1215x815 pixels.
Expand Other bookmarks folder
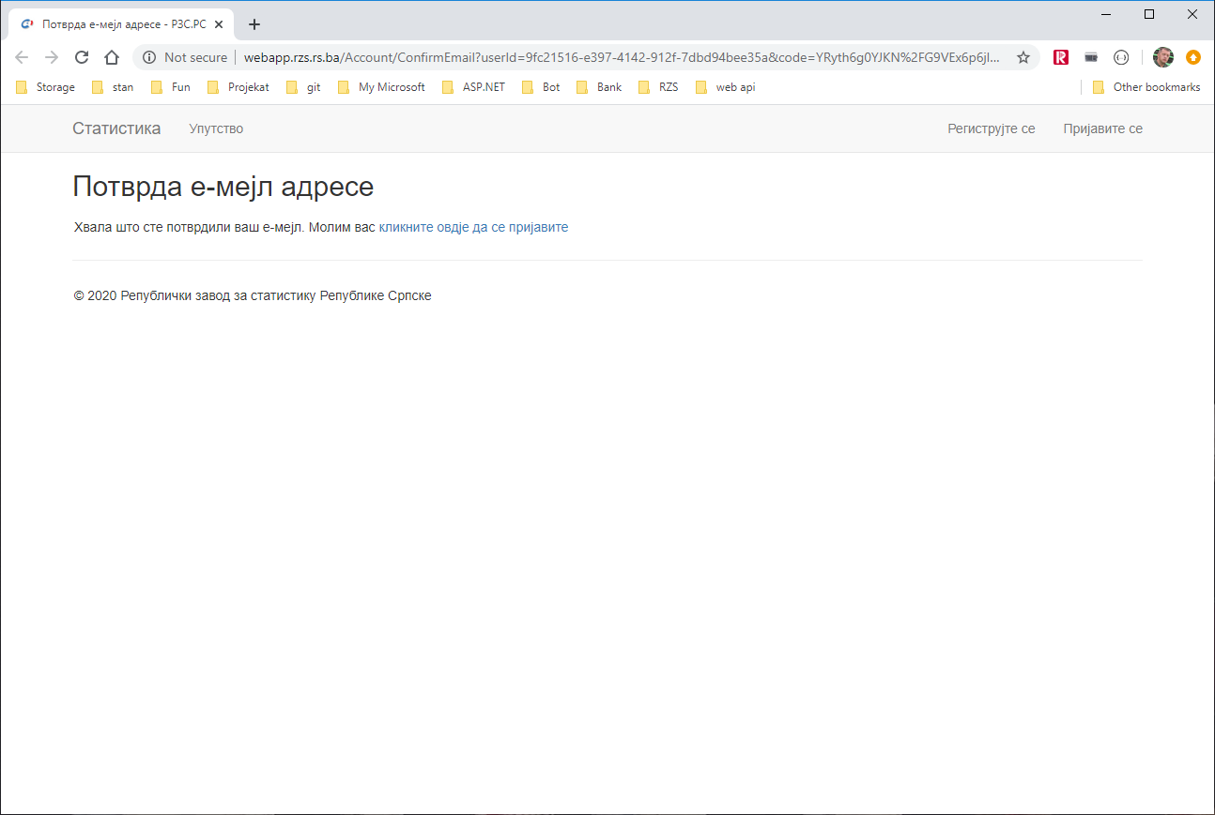pos(1146,87)
